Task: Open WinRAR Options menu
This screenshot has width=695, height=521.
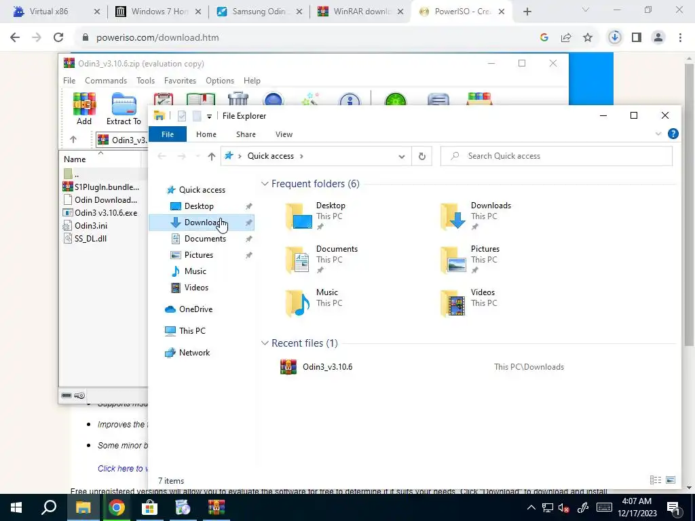Action: 220,81
